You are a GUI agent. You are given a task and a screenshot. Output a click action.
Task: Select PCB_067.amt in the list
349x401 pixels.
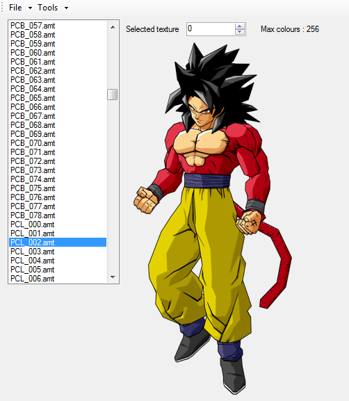coord(58,116)
